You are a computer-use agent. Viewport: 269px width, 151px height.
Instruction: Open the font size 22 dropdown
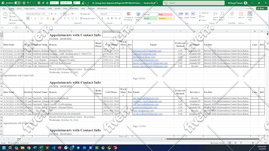(x=49, y=14)
